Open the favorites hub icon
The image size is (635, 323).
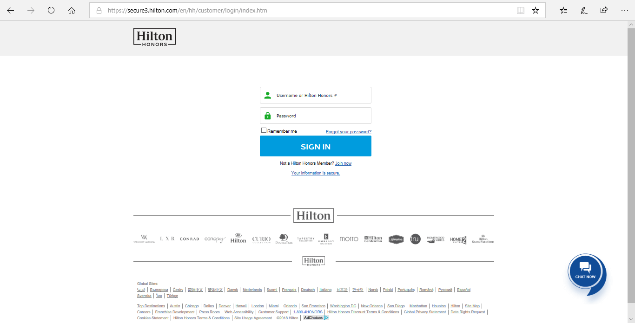click(563, 10)
